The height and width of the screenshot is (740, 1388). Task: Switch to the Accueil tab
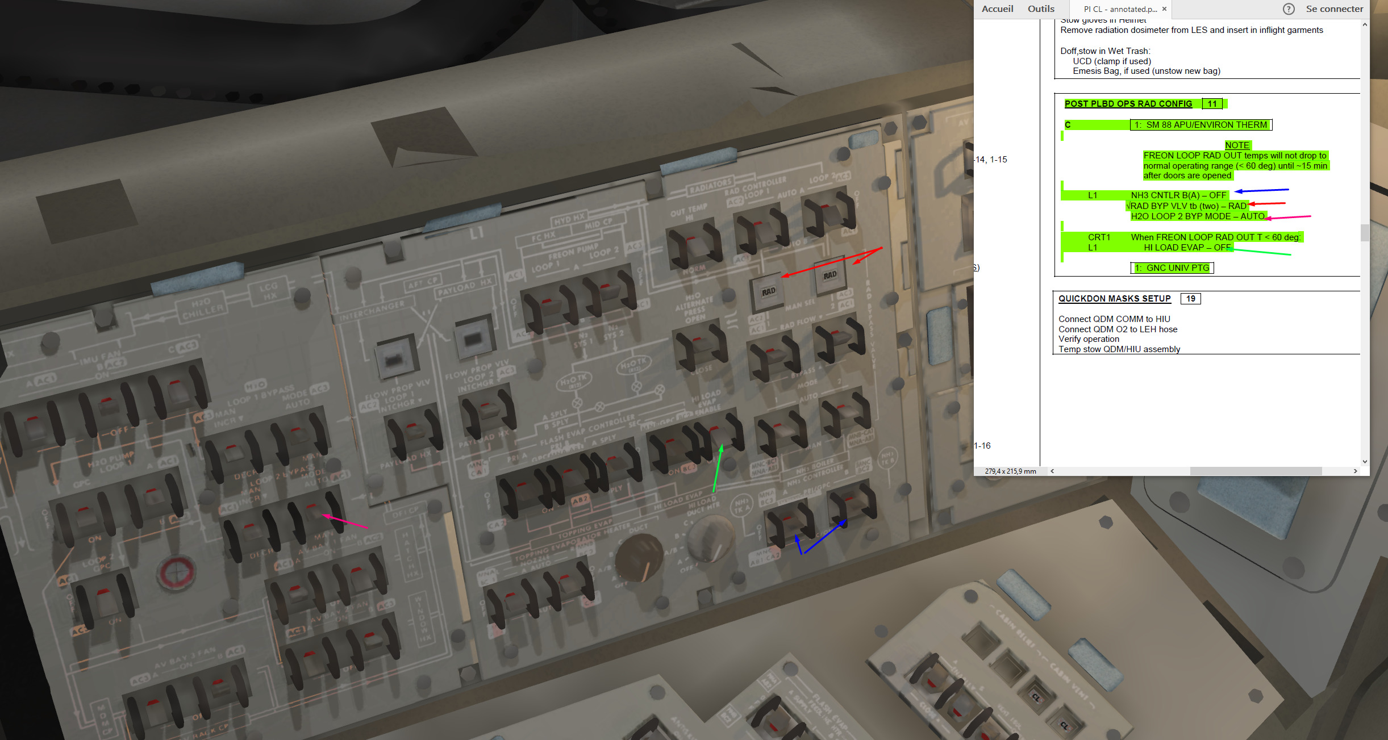tap(997, 9)
